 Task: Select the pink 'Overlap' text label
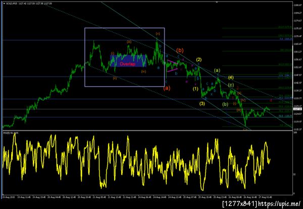point(127,64)
